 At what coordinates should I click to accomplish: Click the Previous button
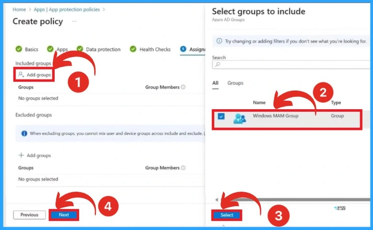click(29, 215)
